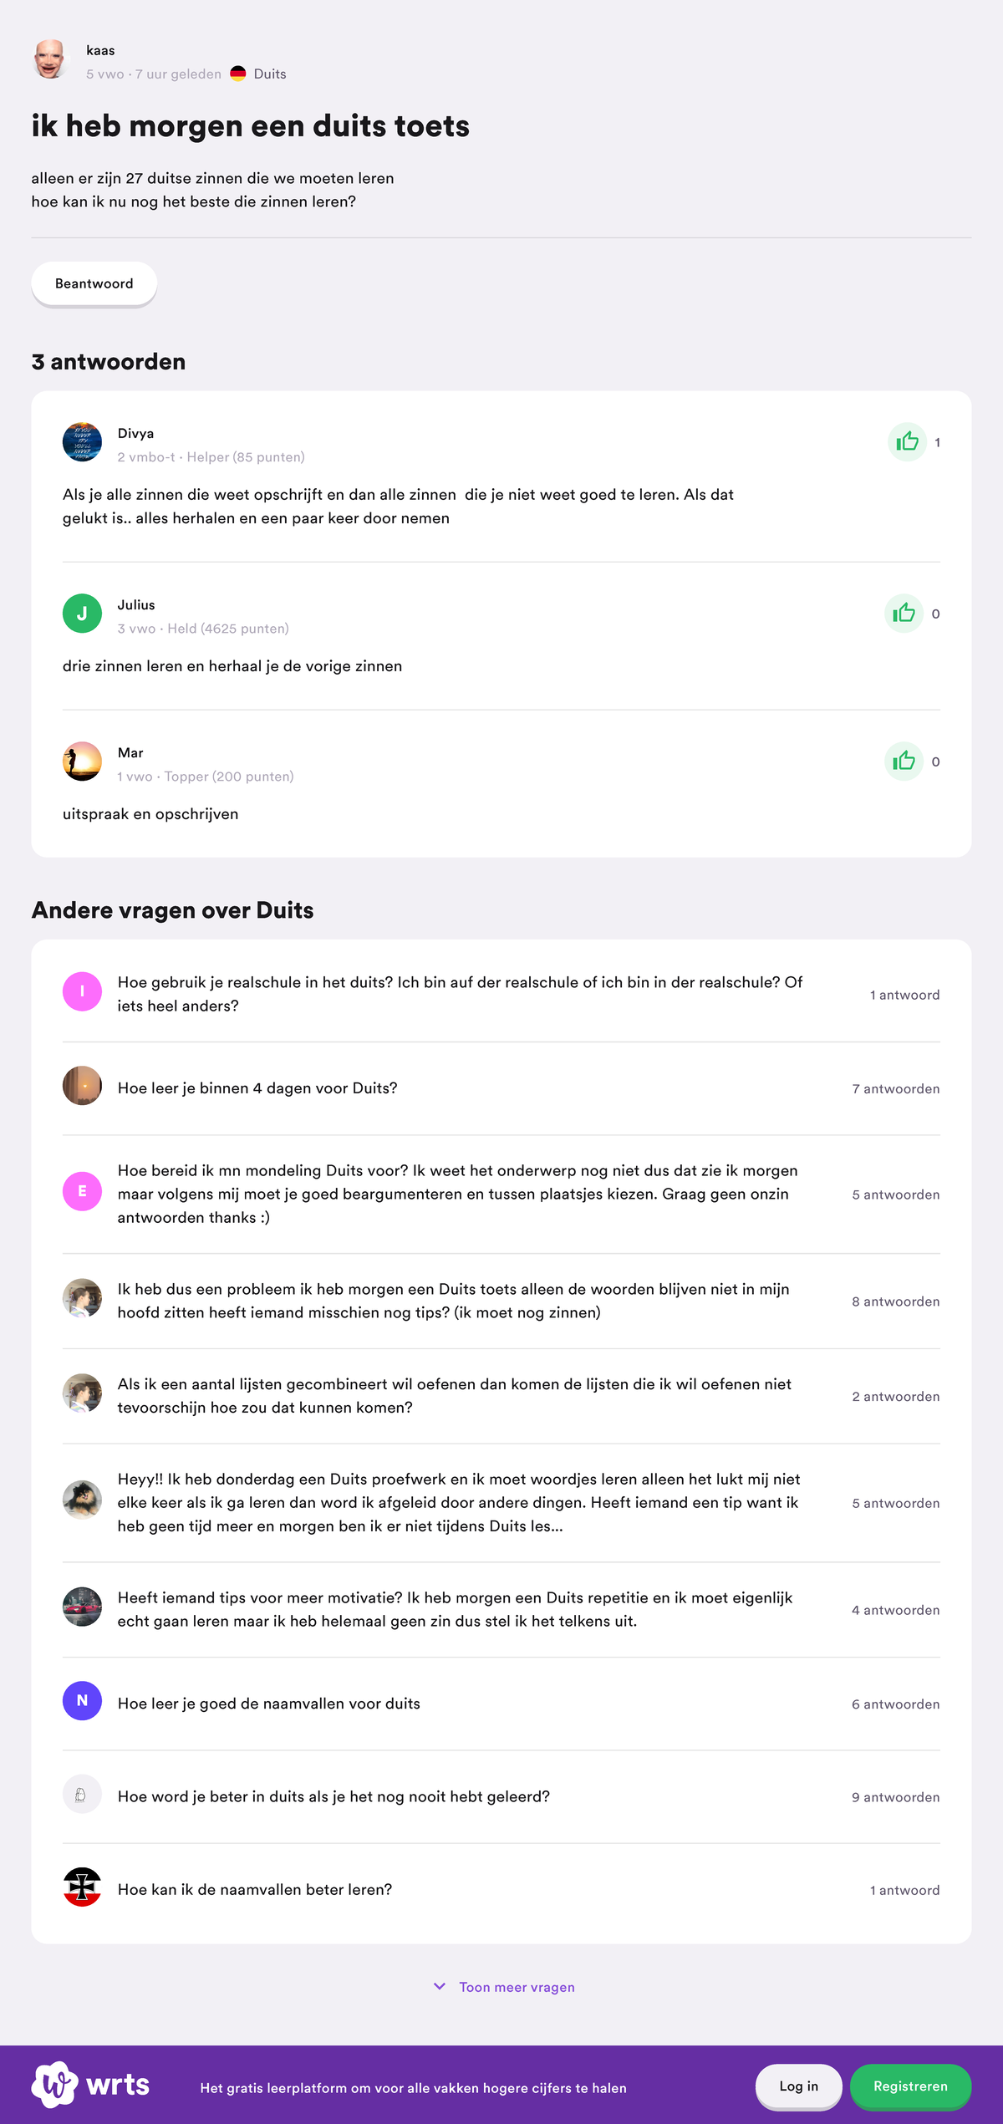Click the purple N user avatar
1003x2124 pixels.
(82, 1700)
